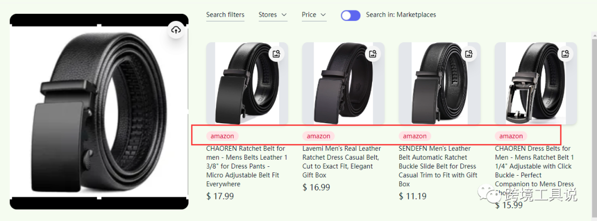This screenshot has width=597, height=221.
Task: Open CHAOREN Ratchet Belt for men title
Action: [x=246, y=166]
